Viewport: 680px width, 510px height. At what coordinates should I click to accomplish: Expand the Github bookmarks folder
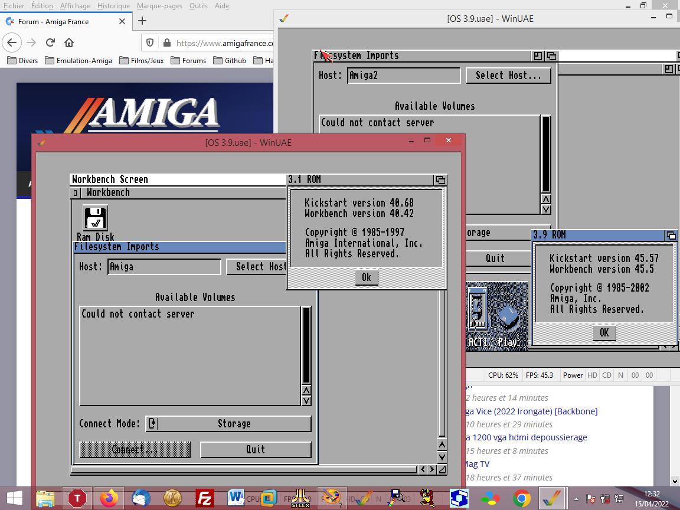coord(230,60)
